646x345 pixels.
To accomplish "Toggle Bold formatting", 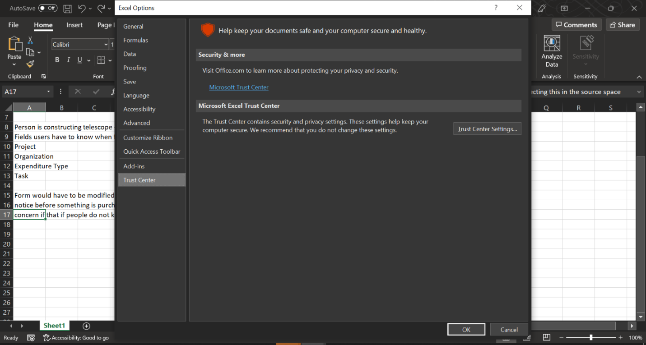I will coord(57,60).
